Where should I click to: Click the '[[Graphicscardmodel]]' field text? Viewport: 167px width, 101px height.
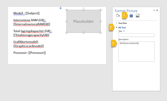coord(29,46)
